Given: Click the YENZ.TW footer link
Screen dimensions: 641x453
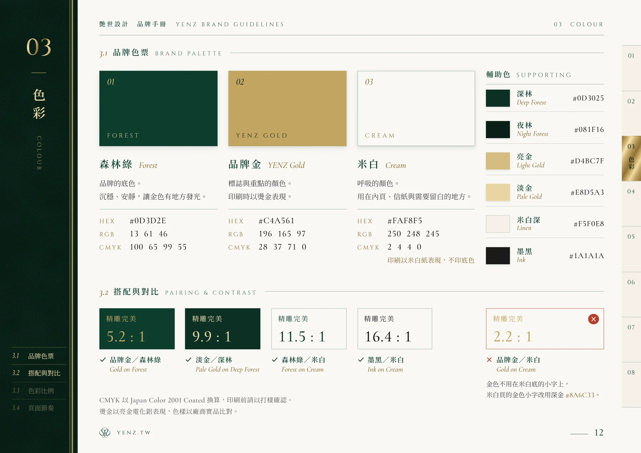Looking at the screenshot, I should click(134, 433).
